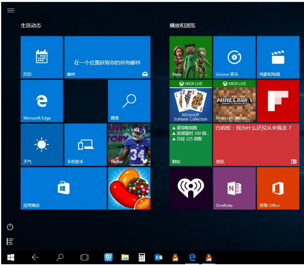The width and height of the screenshot is (304, 265).
Task: Open the Weather (天气) tile
Action: [42, 145]
